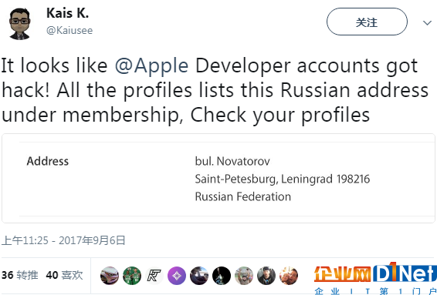Click Kais K.'s profile avatar
This screenshot has height=295, width=437.
click(19, 24)
